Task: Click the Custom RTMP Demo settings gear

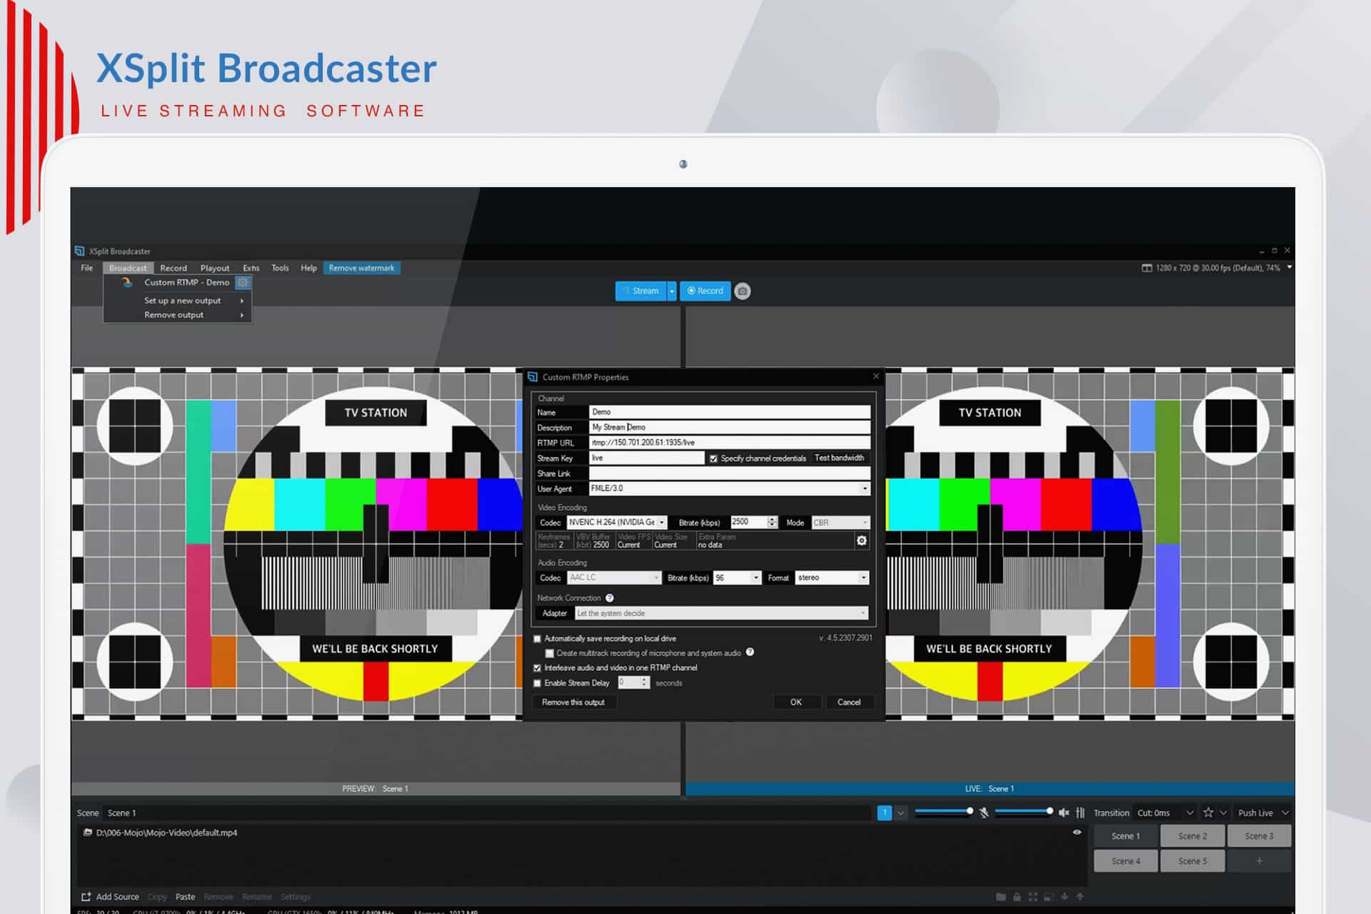Action: coord(243,282)
